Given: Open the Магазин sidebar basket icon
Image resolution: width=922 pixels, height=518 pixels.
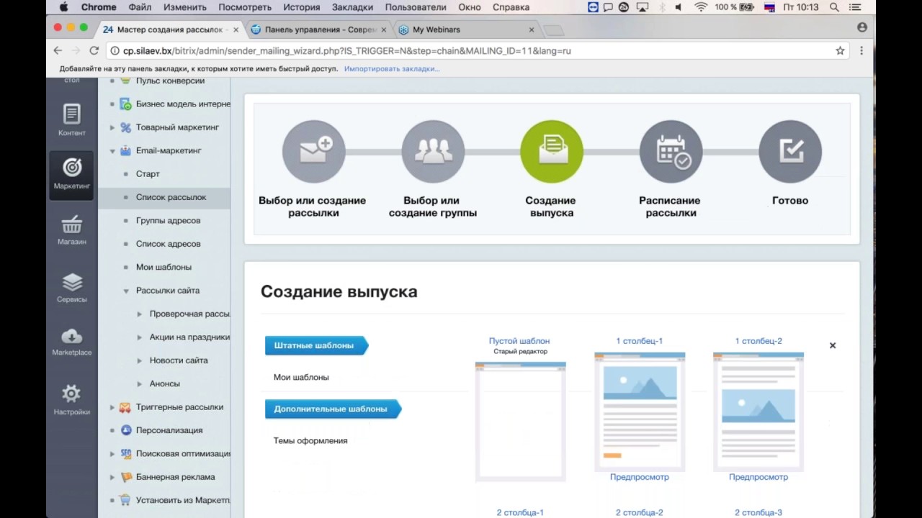Looking at the screenshot, I should click(x=71, y=224).
